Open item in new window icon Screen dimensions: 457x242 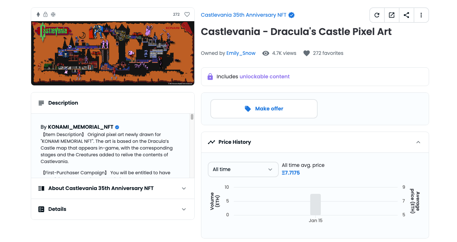click(391, 15)
